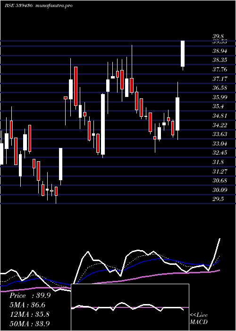236x331 pixels.
Task: Select the 34.22 price axis label
Action: (x=219, y=125)
